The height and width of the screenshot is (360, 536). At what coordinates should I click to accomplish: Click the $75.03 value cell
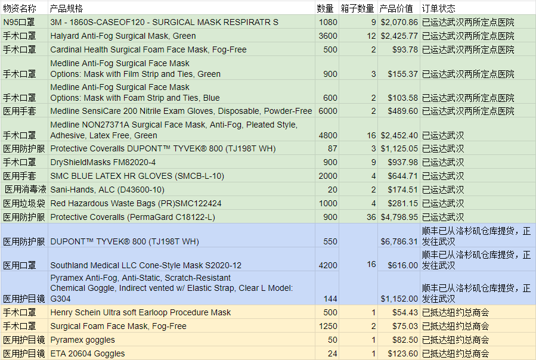coord(399,326)
